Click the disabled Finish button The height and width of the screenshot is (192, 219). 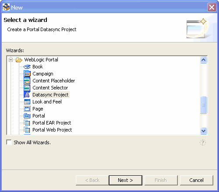[161, 180]
